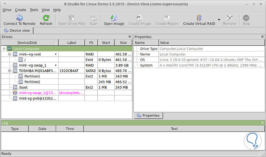
Task: Click the Create Image toolbar icon
Action: (x=140, y=18)
